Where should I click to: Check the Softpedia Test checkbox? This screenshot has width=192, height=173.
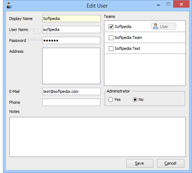click(x=111, y=48)
